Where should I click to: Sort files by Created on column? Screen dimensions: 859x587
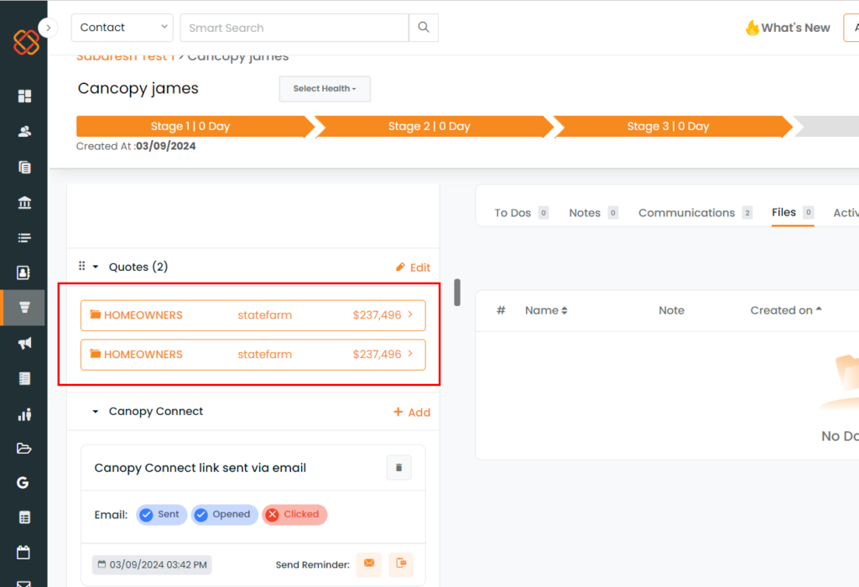[x=786, y=310]
